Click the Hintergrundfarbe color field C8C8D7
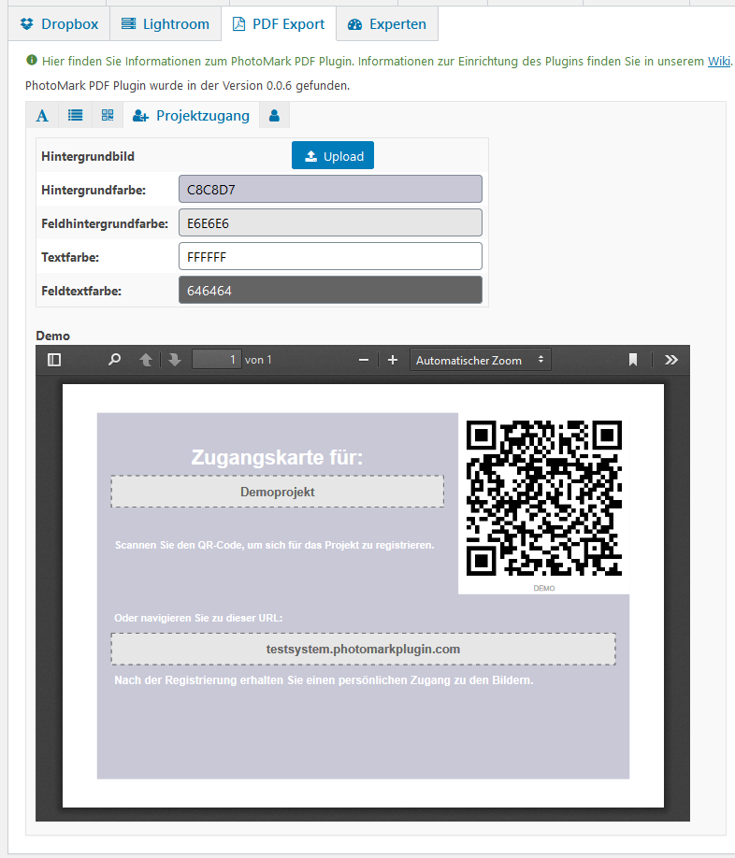Viewport: 735px width, 858px height. (x=330, y=189)
